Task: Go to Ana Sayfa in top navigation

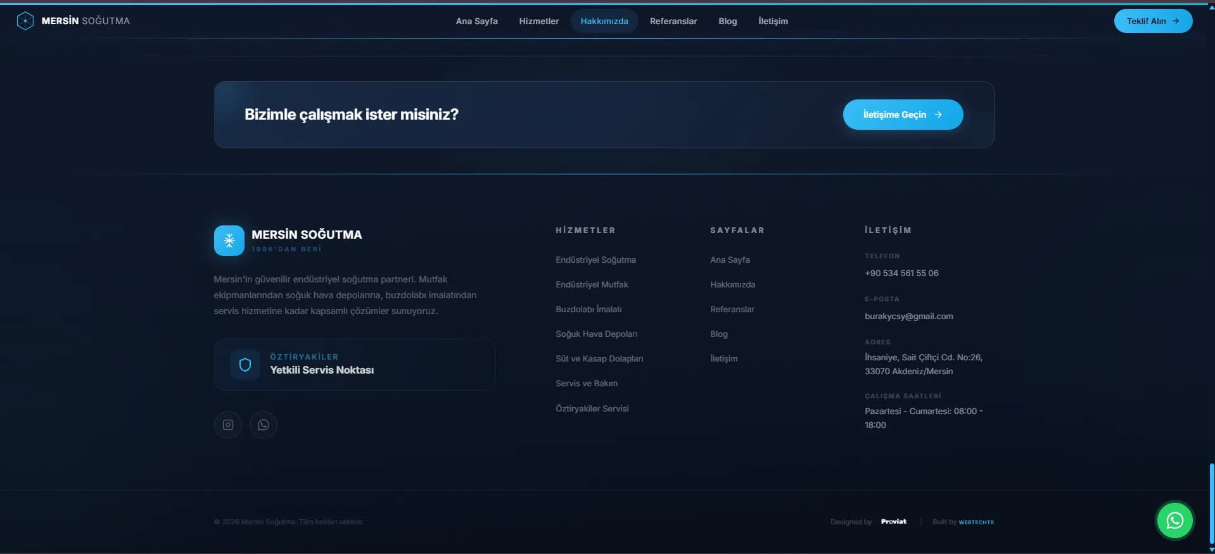Action: coord(477,21)
